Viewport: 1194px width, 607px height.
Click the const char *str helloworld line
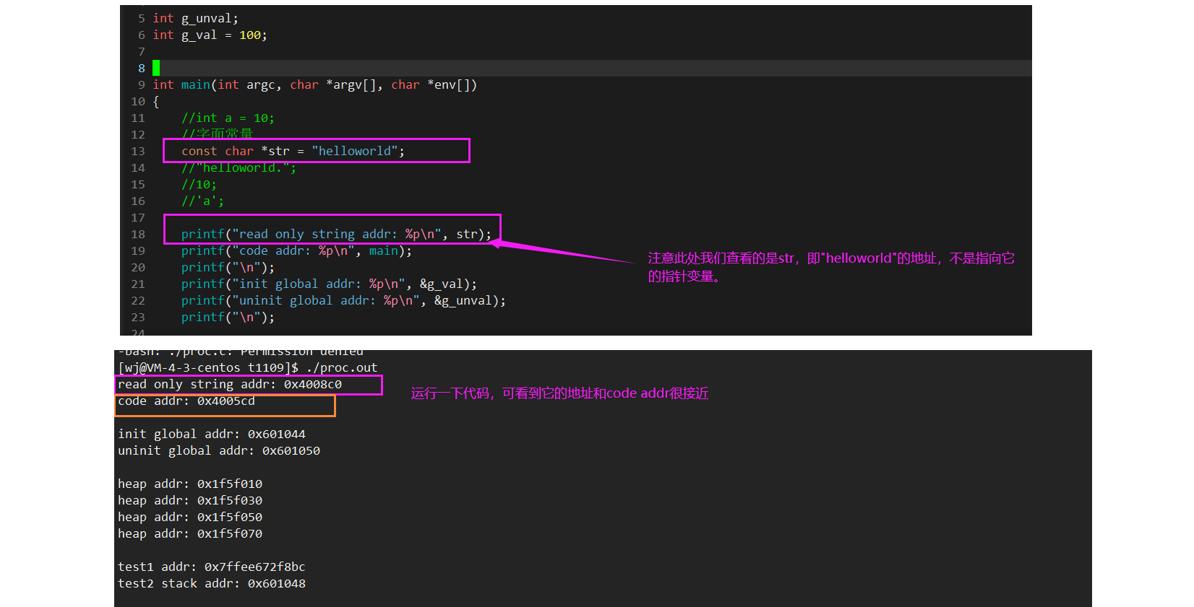point(293,152)
